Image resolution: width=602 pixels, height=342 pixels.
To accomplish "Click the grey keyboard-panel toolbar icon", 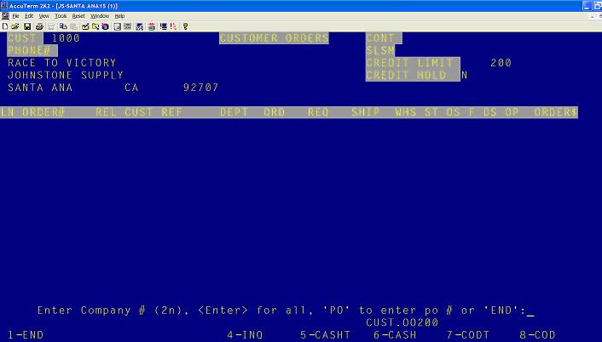I will tap(127, 26).
